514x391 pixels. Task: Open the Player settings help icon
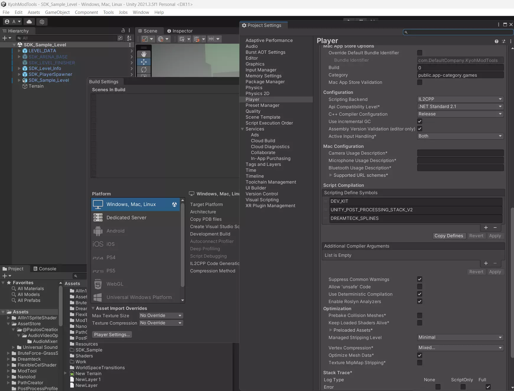pyautogui.click(x=496, y=41)
